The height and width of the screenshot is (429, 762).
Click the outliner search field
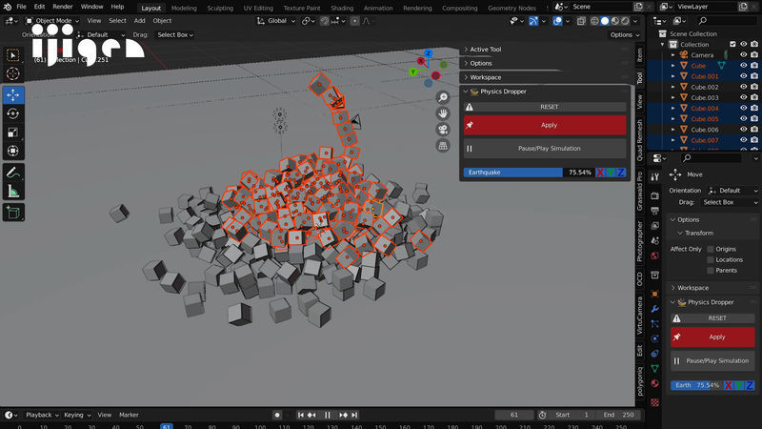[726, 21]
